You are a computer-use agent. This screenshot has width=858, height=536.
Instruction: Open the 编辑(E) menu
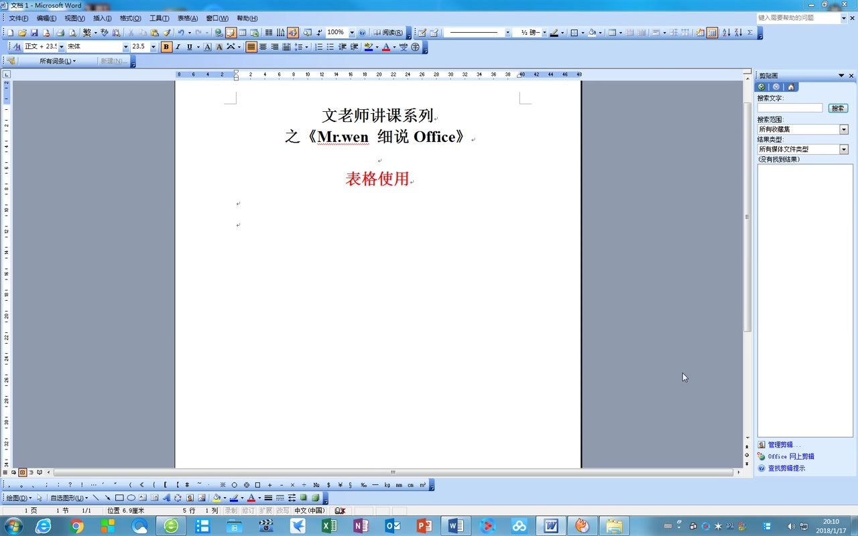pos(46,18)
